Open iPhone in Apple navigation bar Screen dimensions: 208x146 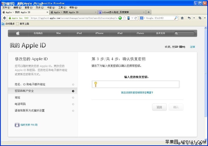(x=99, y=33)
